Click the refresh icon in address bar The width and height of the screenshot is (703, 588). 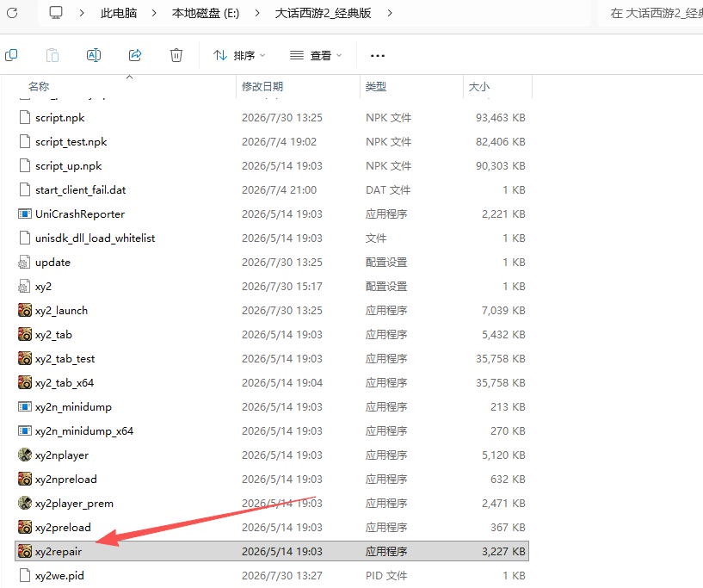(x=12, y=13)
